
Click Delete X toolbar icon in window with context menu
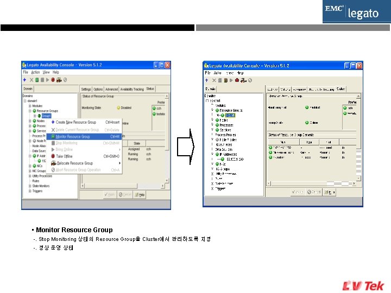coord(31,80)
